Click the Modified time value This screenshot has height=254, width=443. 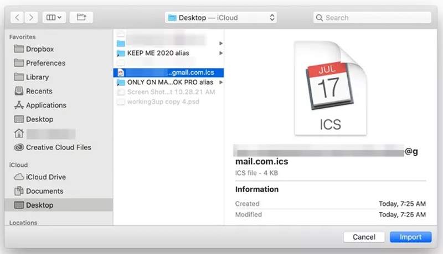pyautogui.click(x=403, y=215)
